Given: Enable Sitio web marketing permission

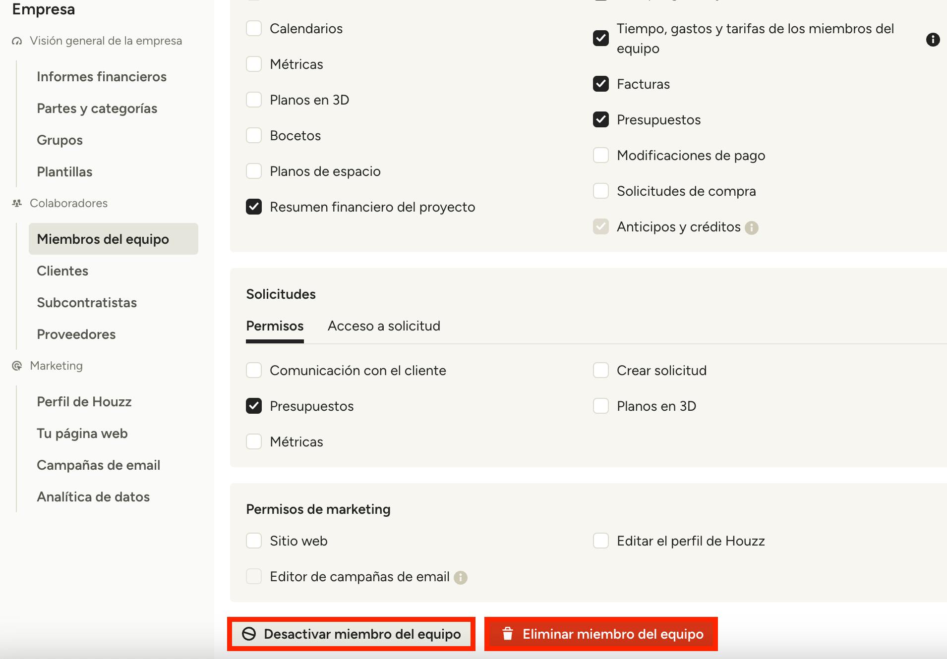Looking at the screenshot, I should click(254, 541).
